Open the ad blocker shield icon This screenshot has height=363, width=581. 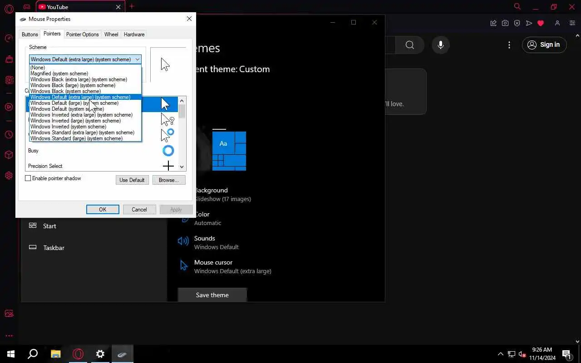pyautogui.click(x=517, y=23)
